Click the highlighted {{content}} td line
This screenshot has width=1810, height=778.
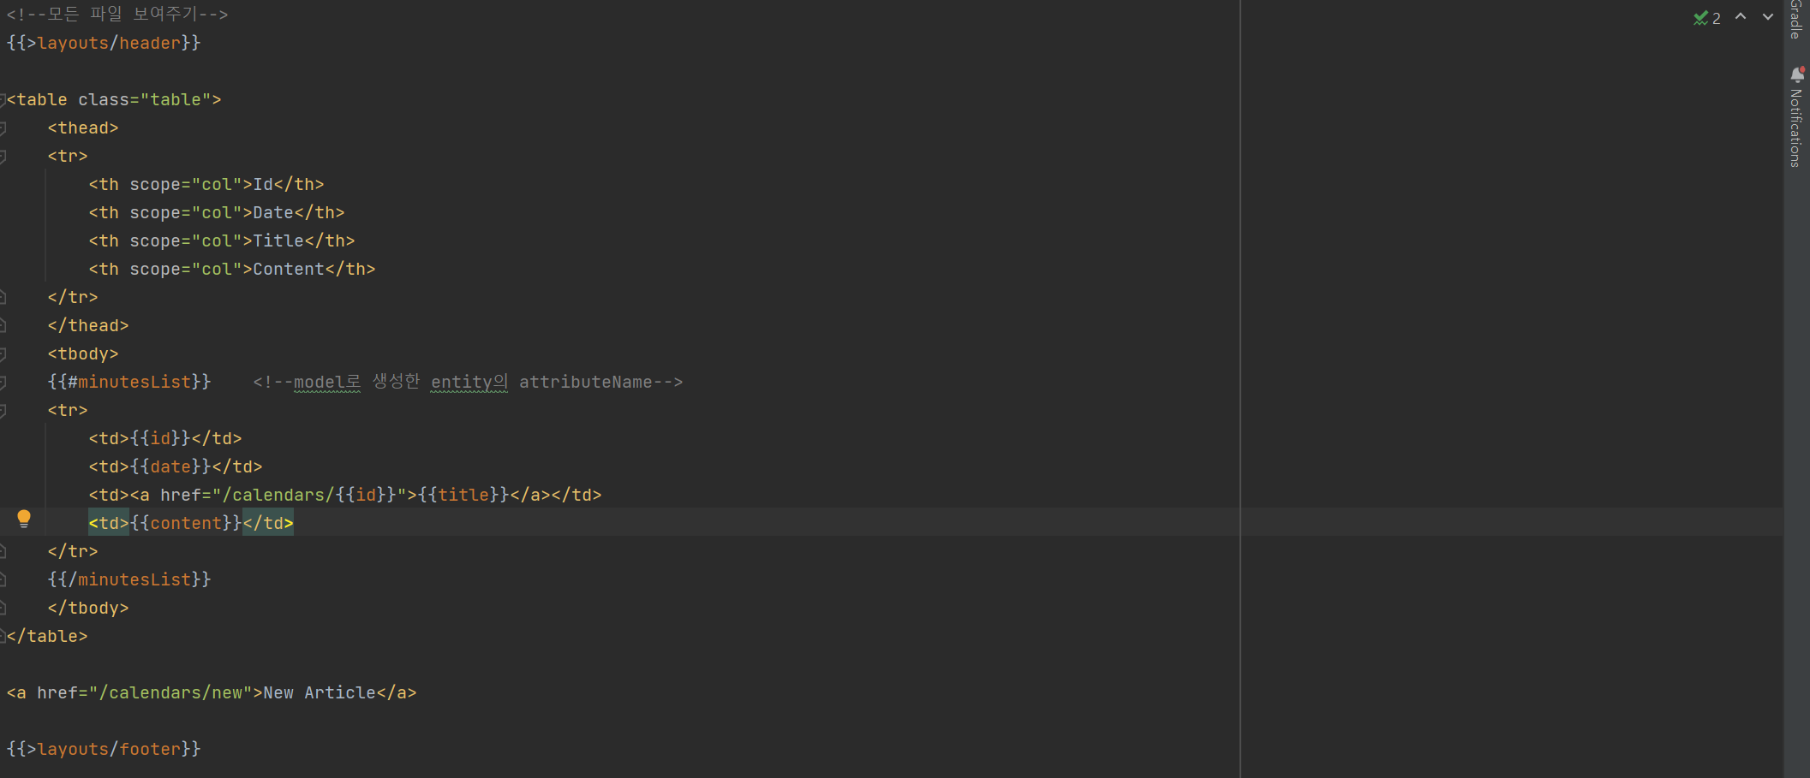(191, 522)
